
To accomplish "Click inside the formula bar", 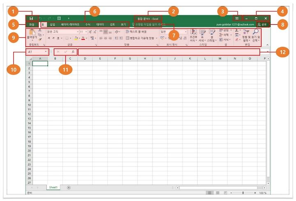I will click(x=169, y=52).
